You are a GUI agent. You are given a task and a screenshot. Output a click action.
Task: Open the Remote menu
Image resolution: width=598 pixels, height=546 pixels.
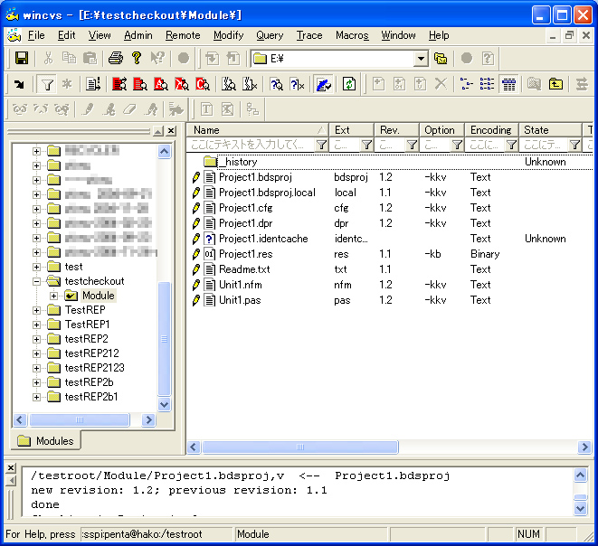183,35
